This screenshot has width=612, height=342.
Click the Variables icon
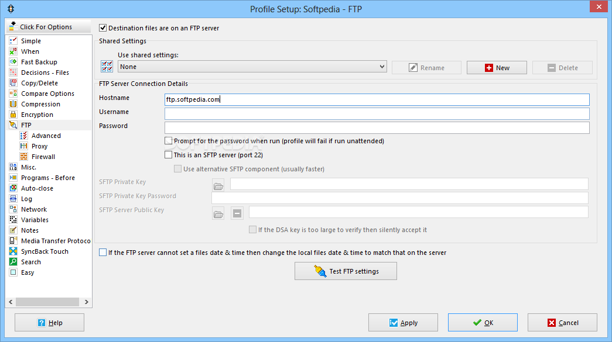tap(13, 219)
